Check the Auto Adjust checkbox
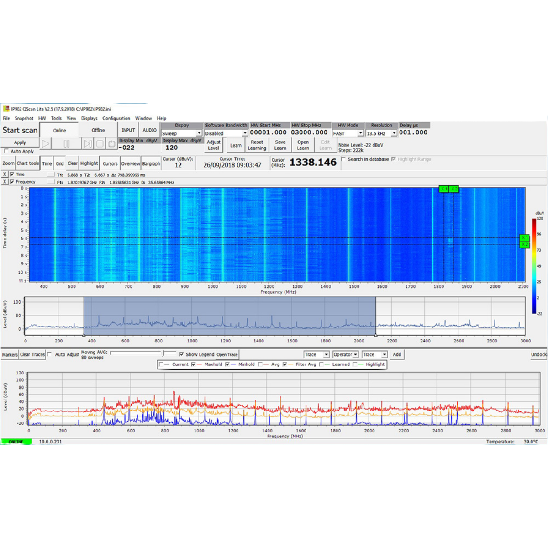This screenshot has width=548, height=548. (x=49, y=354)
